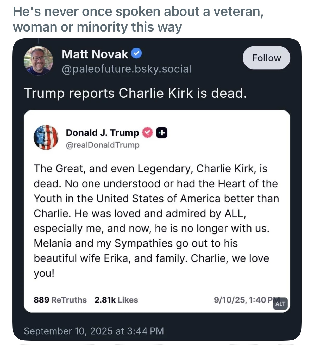The height and width of the screenshot is (345, 314).
Task: Open the @paleofuture.bsky.social handle
Action: tap(127, 69)
